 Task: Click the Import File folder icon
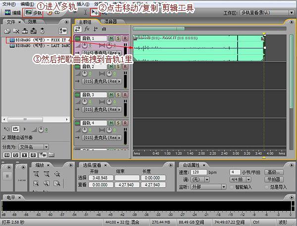(x=7, y=31)
